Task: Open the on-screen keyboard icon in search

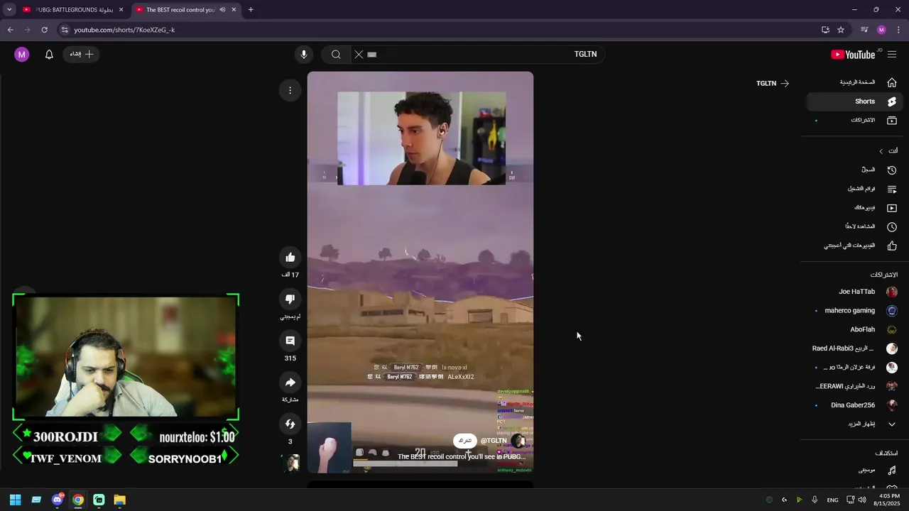Action: pyautogui.click(x=371, y=54)
